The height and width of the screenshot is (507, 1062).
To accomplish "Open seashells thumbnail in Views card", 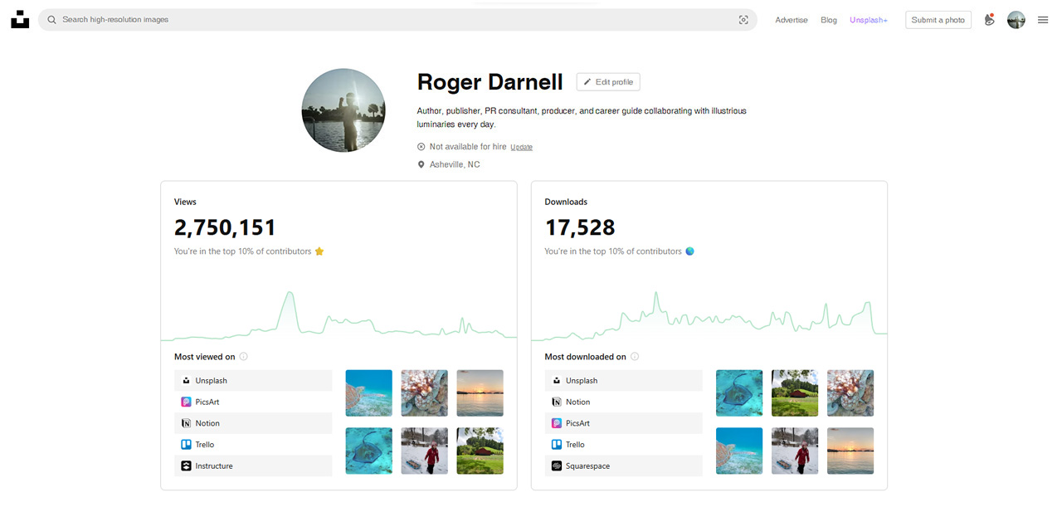I will coord(425,393).
